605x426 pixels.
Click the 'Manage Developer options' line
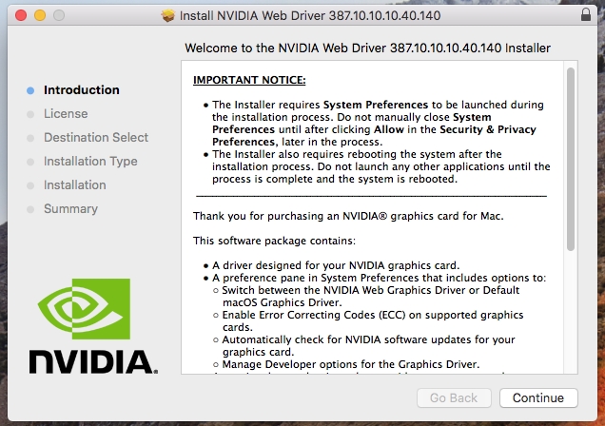pyautogui.click(x=351, y=364)
